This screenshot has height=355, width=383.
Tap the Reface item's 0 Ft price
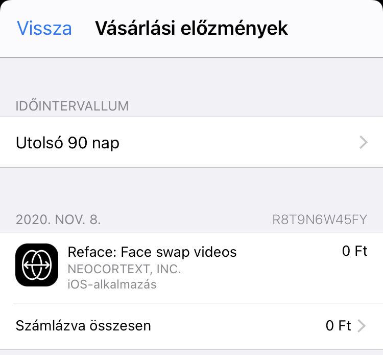[354, 251]
